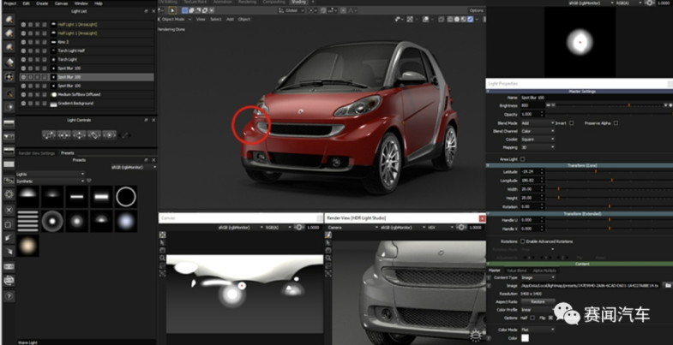Toggle visibility of Gradient Background light
The width and height of the screenshot is (673, 345).
coord(24,104)
